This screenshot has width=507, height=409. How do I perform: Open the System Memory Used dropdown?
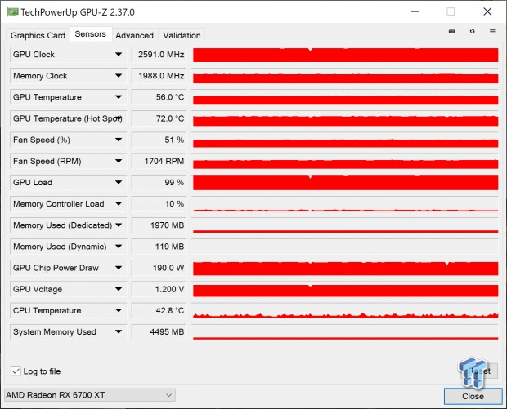pos(119,331)
